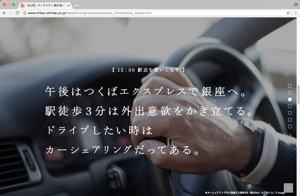
Task: Jump to the second section dot
Action: click(290, 93)
